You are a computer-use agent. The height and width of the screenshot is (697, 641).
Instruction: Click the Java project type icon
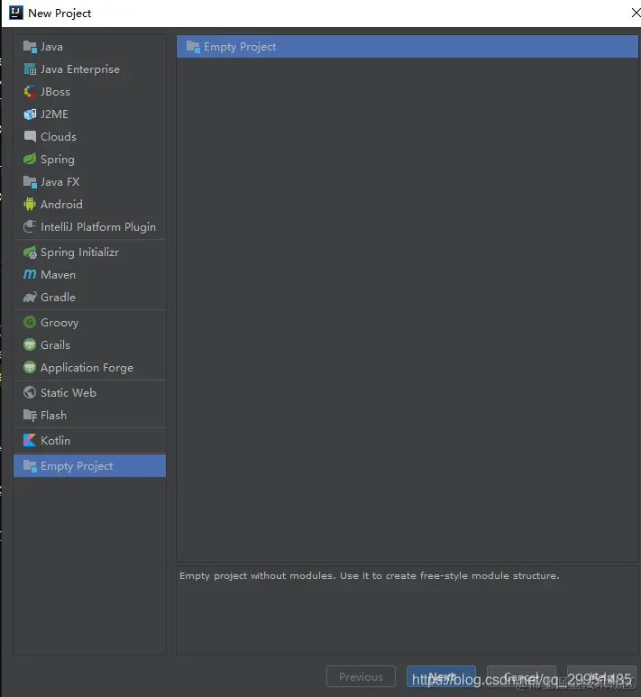30,47
